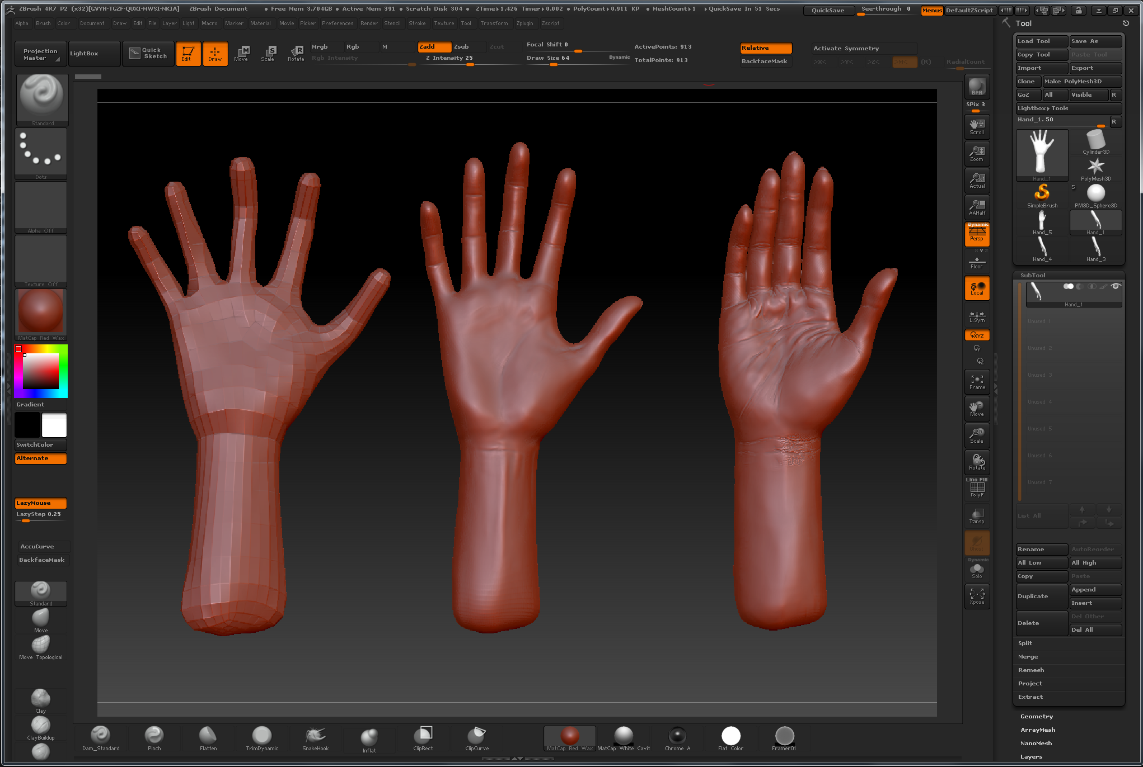The width and height of the screenshot is (1143, 767).
Task: Toggle the LazyMouse option
Action: [41, 503]
